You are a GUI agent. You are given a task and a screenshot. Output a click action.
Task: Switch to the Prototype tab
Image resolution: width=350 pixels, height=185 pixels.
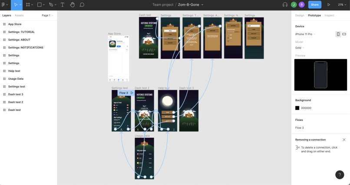click(314, 15)
